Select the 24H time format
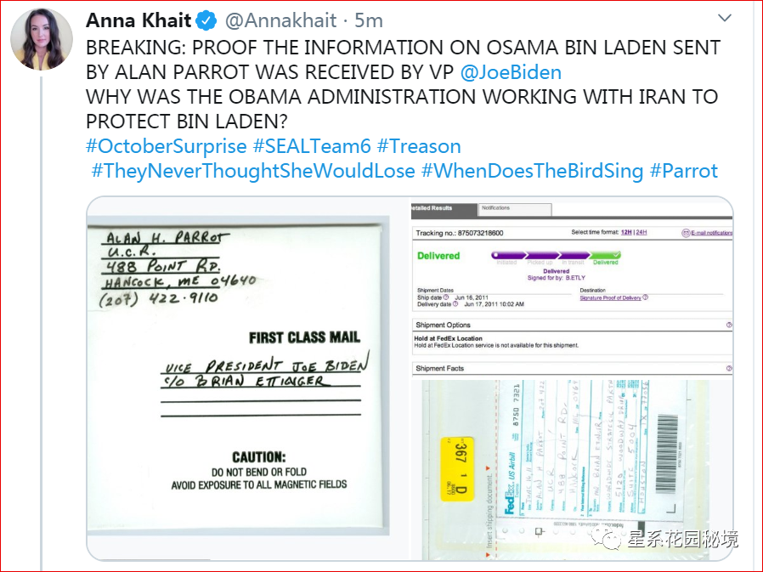The width and height of the screenshot is (763, 572). point(641,232)
